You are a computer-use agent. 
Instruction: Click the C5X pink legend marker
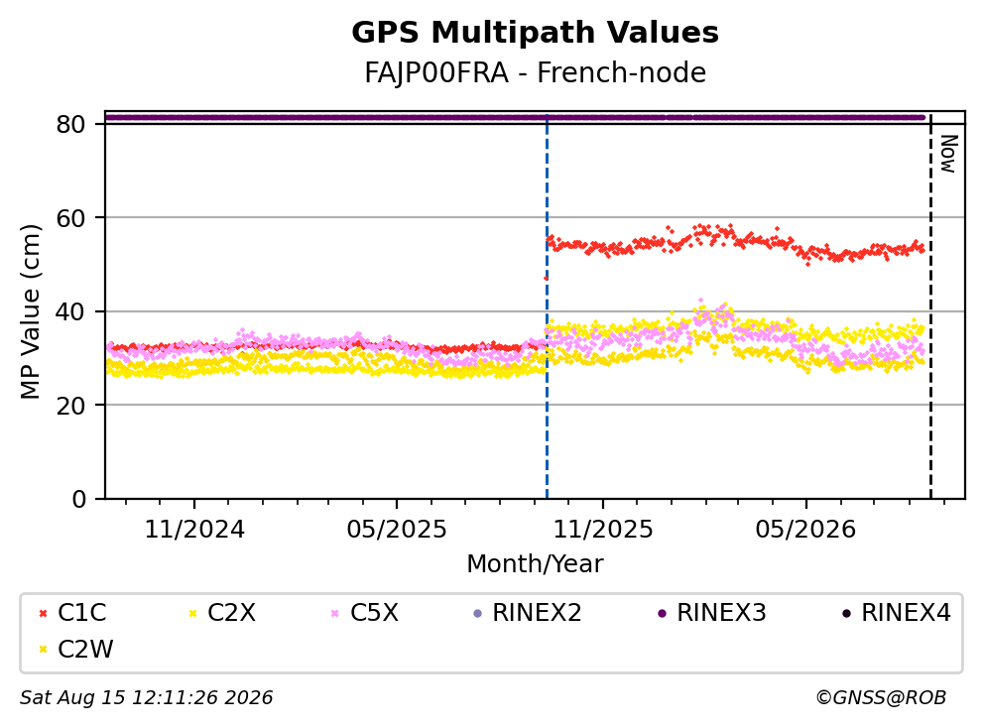tap(334, 613)
